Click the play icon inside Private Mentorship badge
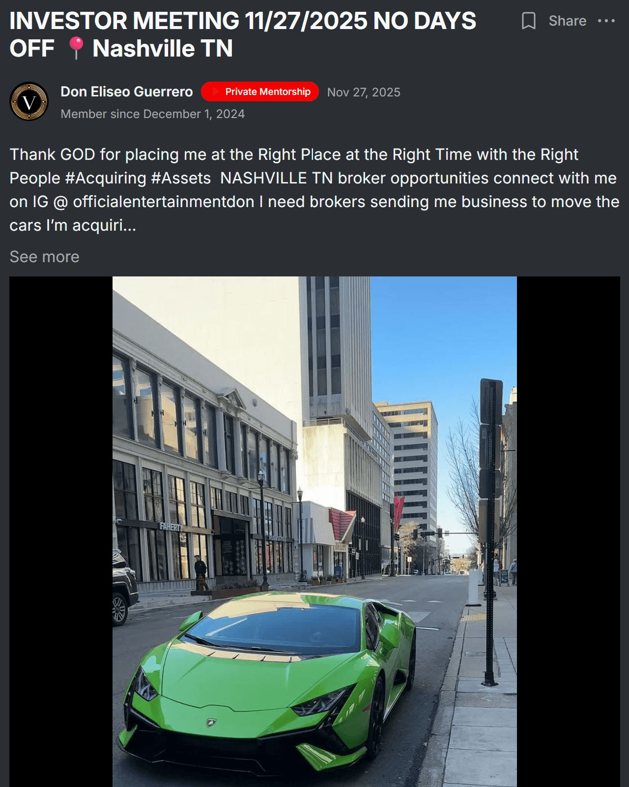This screenshot has width=629, height=787. (215, 91)
